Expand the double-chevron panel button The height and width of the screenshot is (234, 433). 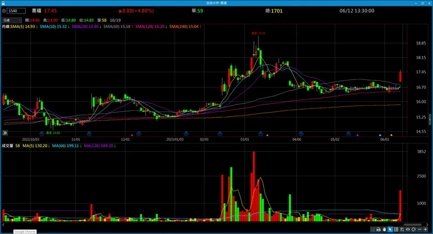point(5,133)
